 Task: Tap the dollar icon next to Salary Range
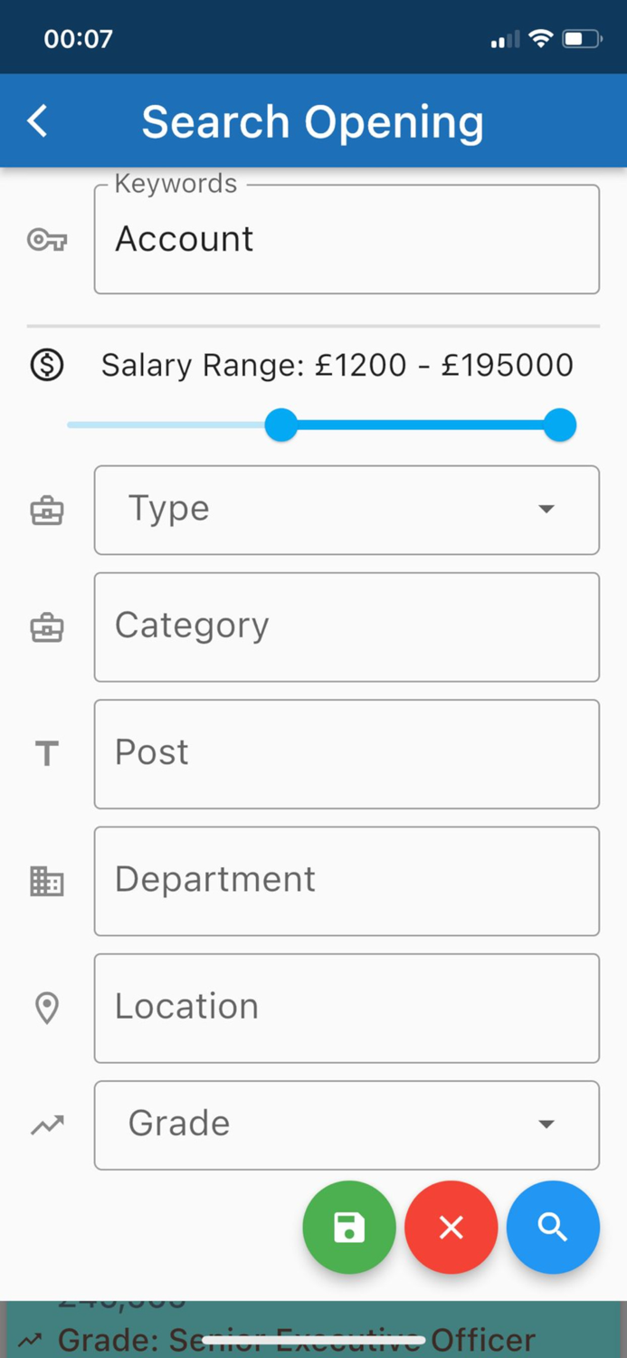(x=46, y=365)
